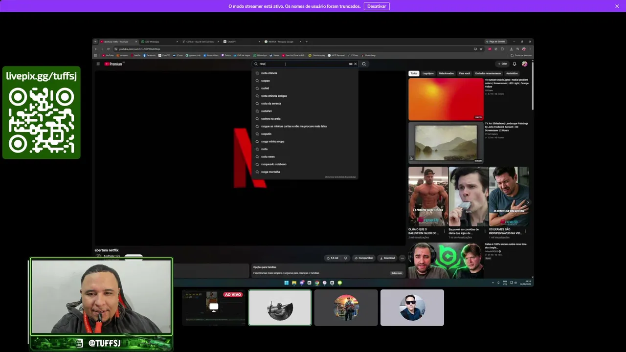Open the Balestrin bodybuilder Short
The width and height of the screenshot is (626, 352).
tap(428, 197)
